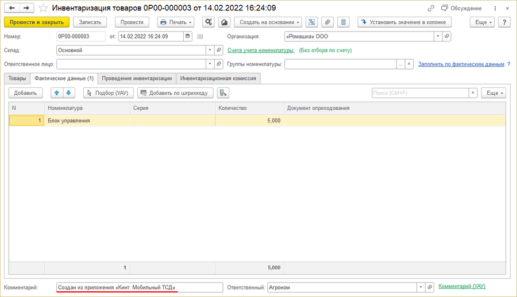This screenshot has width=517, height=297.
Task: Open Склад record with open icon
Action: coord(219,50)
